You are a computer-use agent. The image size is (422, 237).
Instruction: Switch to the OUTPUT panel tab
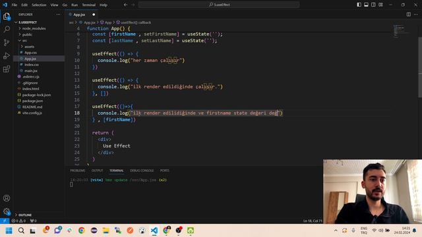(x=97, y=171)
